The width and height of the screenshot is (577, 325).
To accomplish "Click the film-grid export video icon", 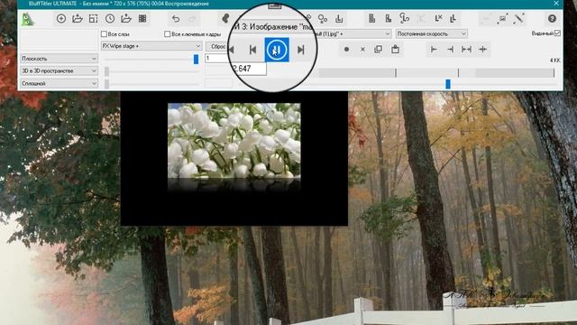I will (142, 18).
